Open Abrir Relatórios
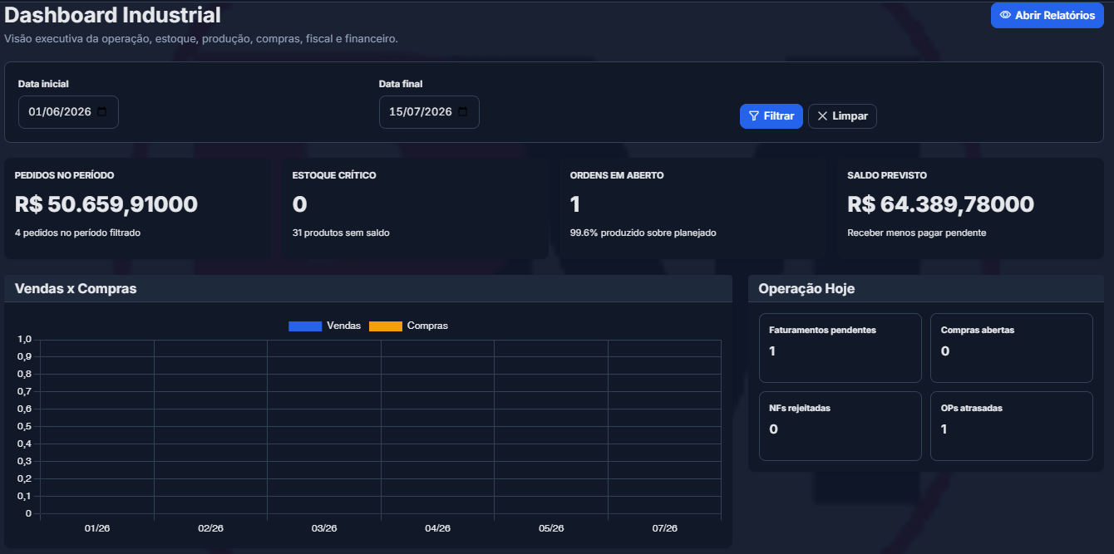The image size is (1114, 554). 1047,15
